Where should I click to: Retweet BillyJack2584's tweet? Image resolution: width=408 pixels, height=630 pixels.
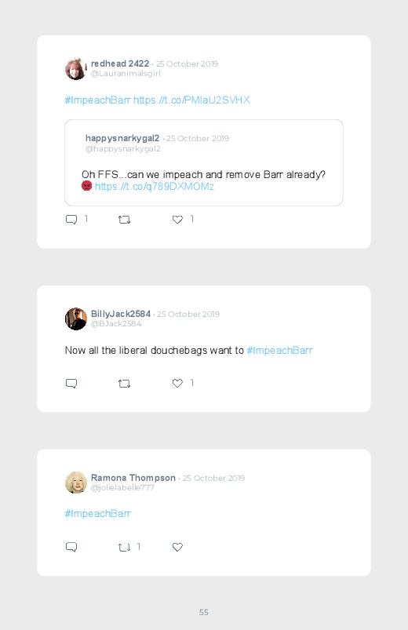click(x=124, y=384)
